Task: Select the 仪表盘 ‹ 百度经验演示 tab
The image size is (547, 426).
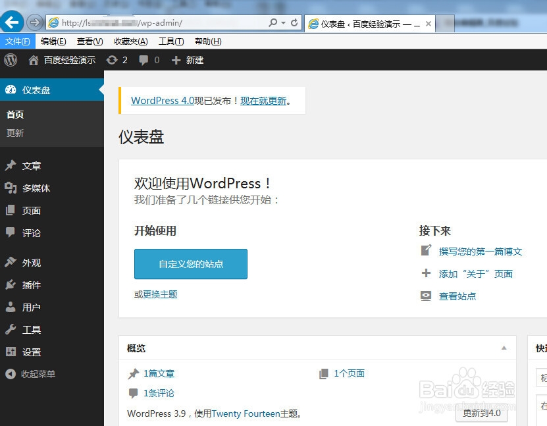Action: 370,24
